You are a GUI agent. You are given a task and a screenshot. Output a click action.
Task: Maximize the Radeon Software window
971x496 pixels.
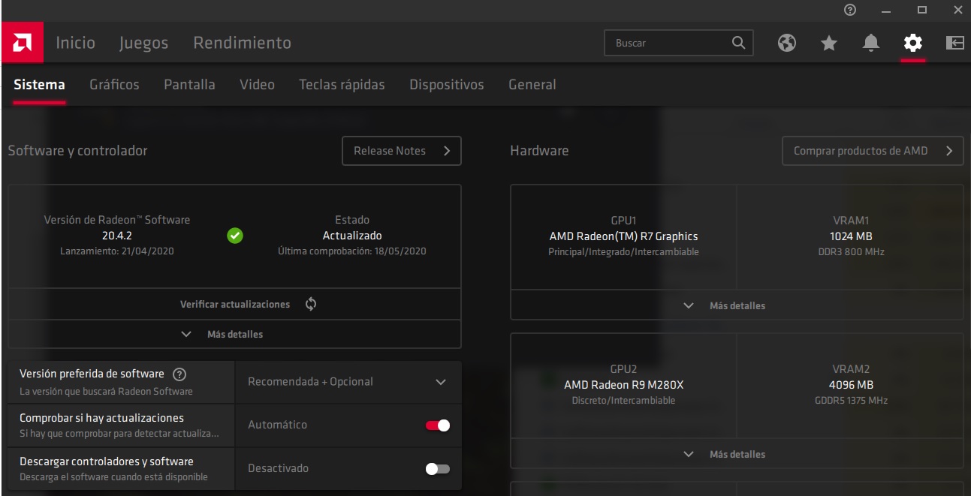pyautogui.click(x=922, y=10)
